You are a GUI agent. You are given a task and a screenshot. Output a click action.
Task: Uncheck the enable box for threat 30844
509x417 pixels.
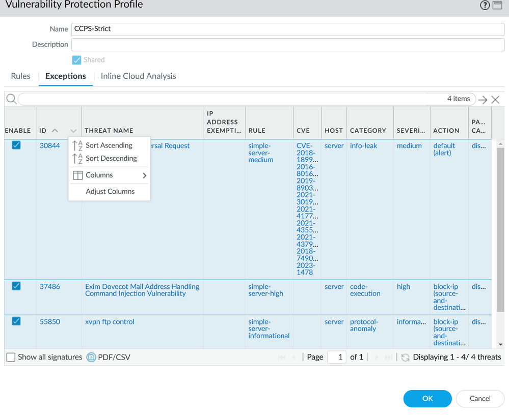[16, 146]
